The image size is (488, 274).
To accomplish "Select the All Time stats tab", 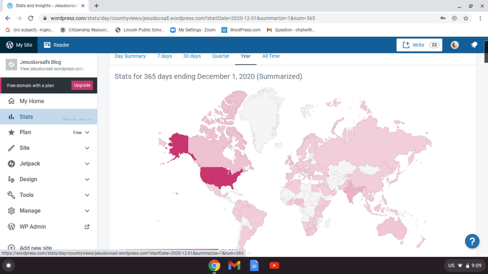I will pyautogui.click(x=271, y=56).
